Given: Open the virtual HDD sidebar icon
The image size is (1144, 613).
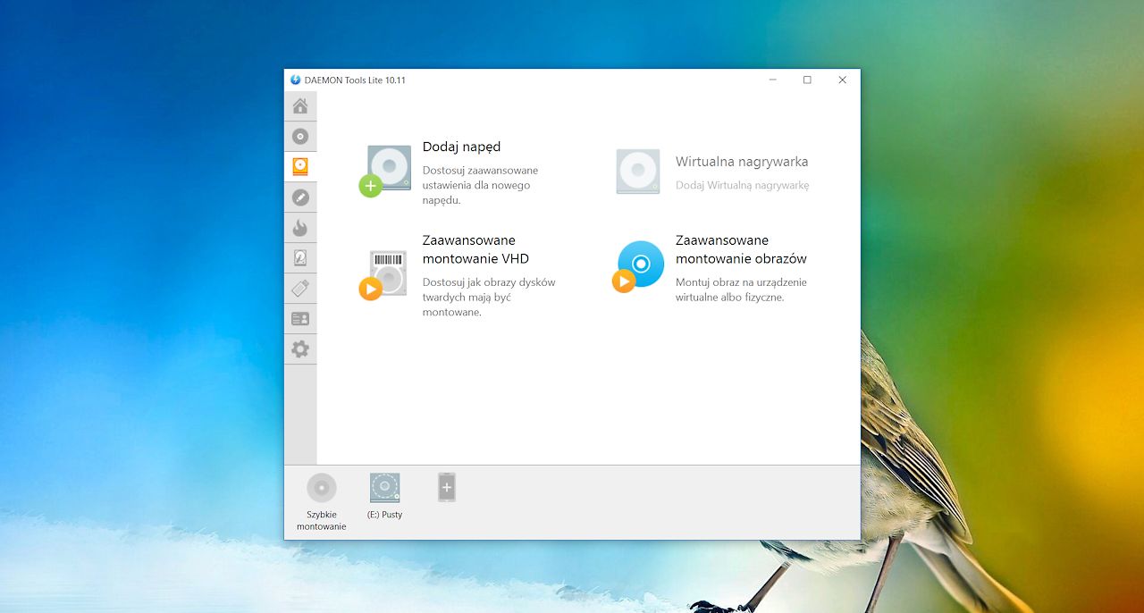Looking at the screenshot, I should coord(300,258).
